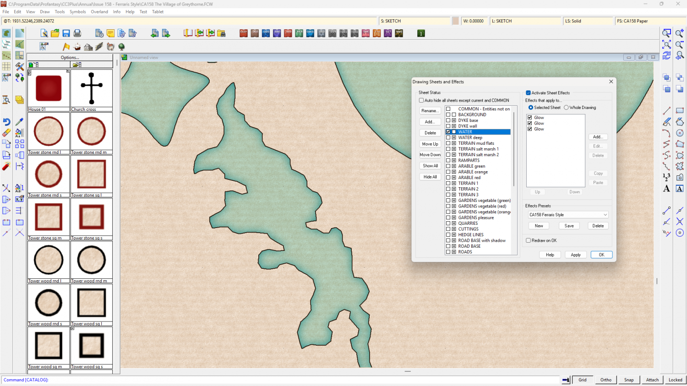Select the Text tool (plain letter A)
Viewport: 687px width, 386px height.
coord(666,189)
